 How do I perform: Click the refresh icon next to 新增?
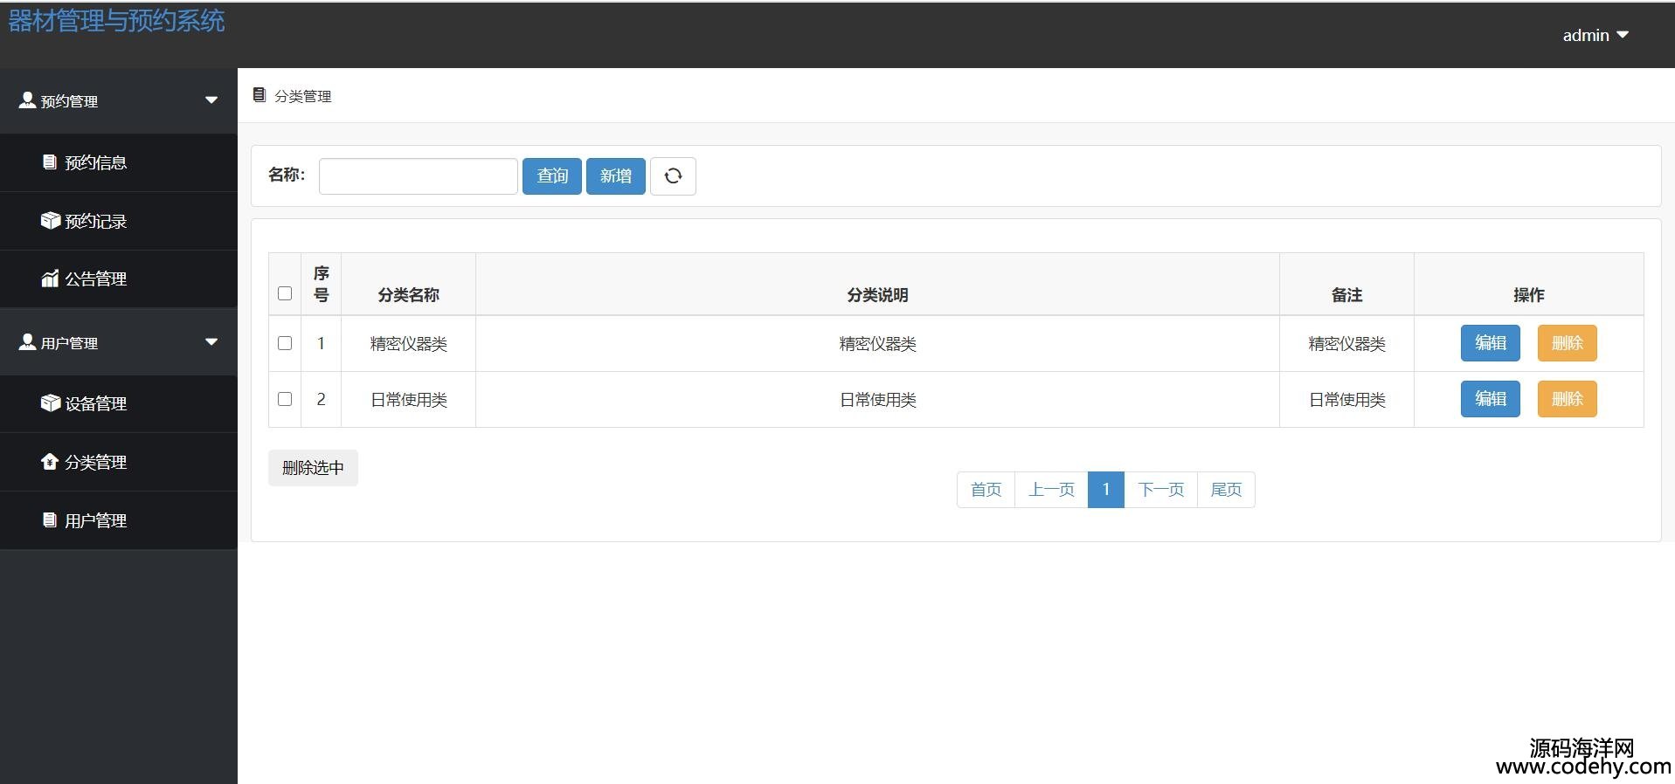pos(673,176)
